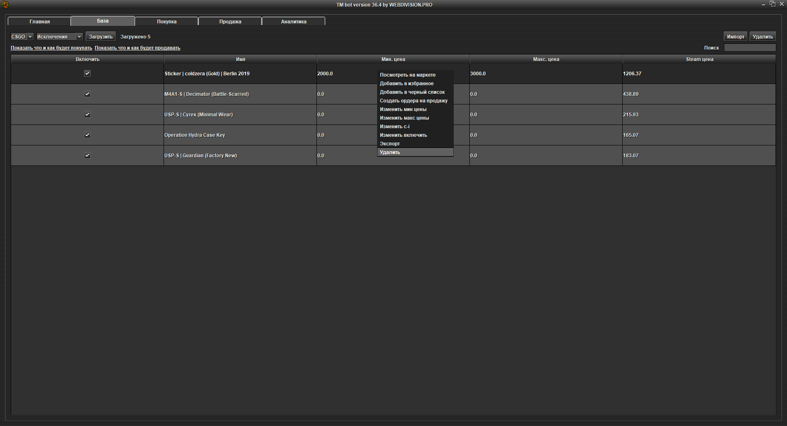Click into the Поиск search field
Screen dimensions: 787x426
click(750, 48)
